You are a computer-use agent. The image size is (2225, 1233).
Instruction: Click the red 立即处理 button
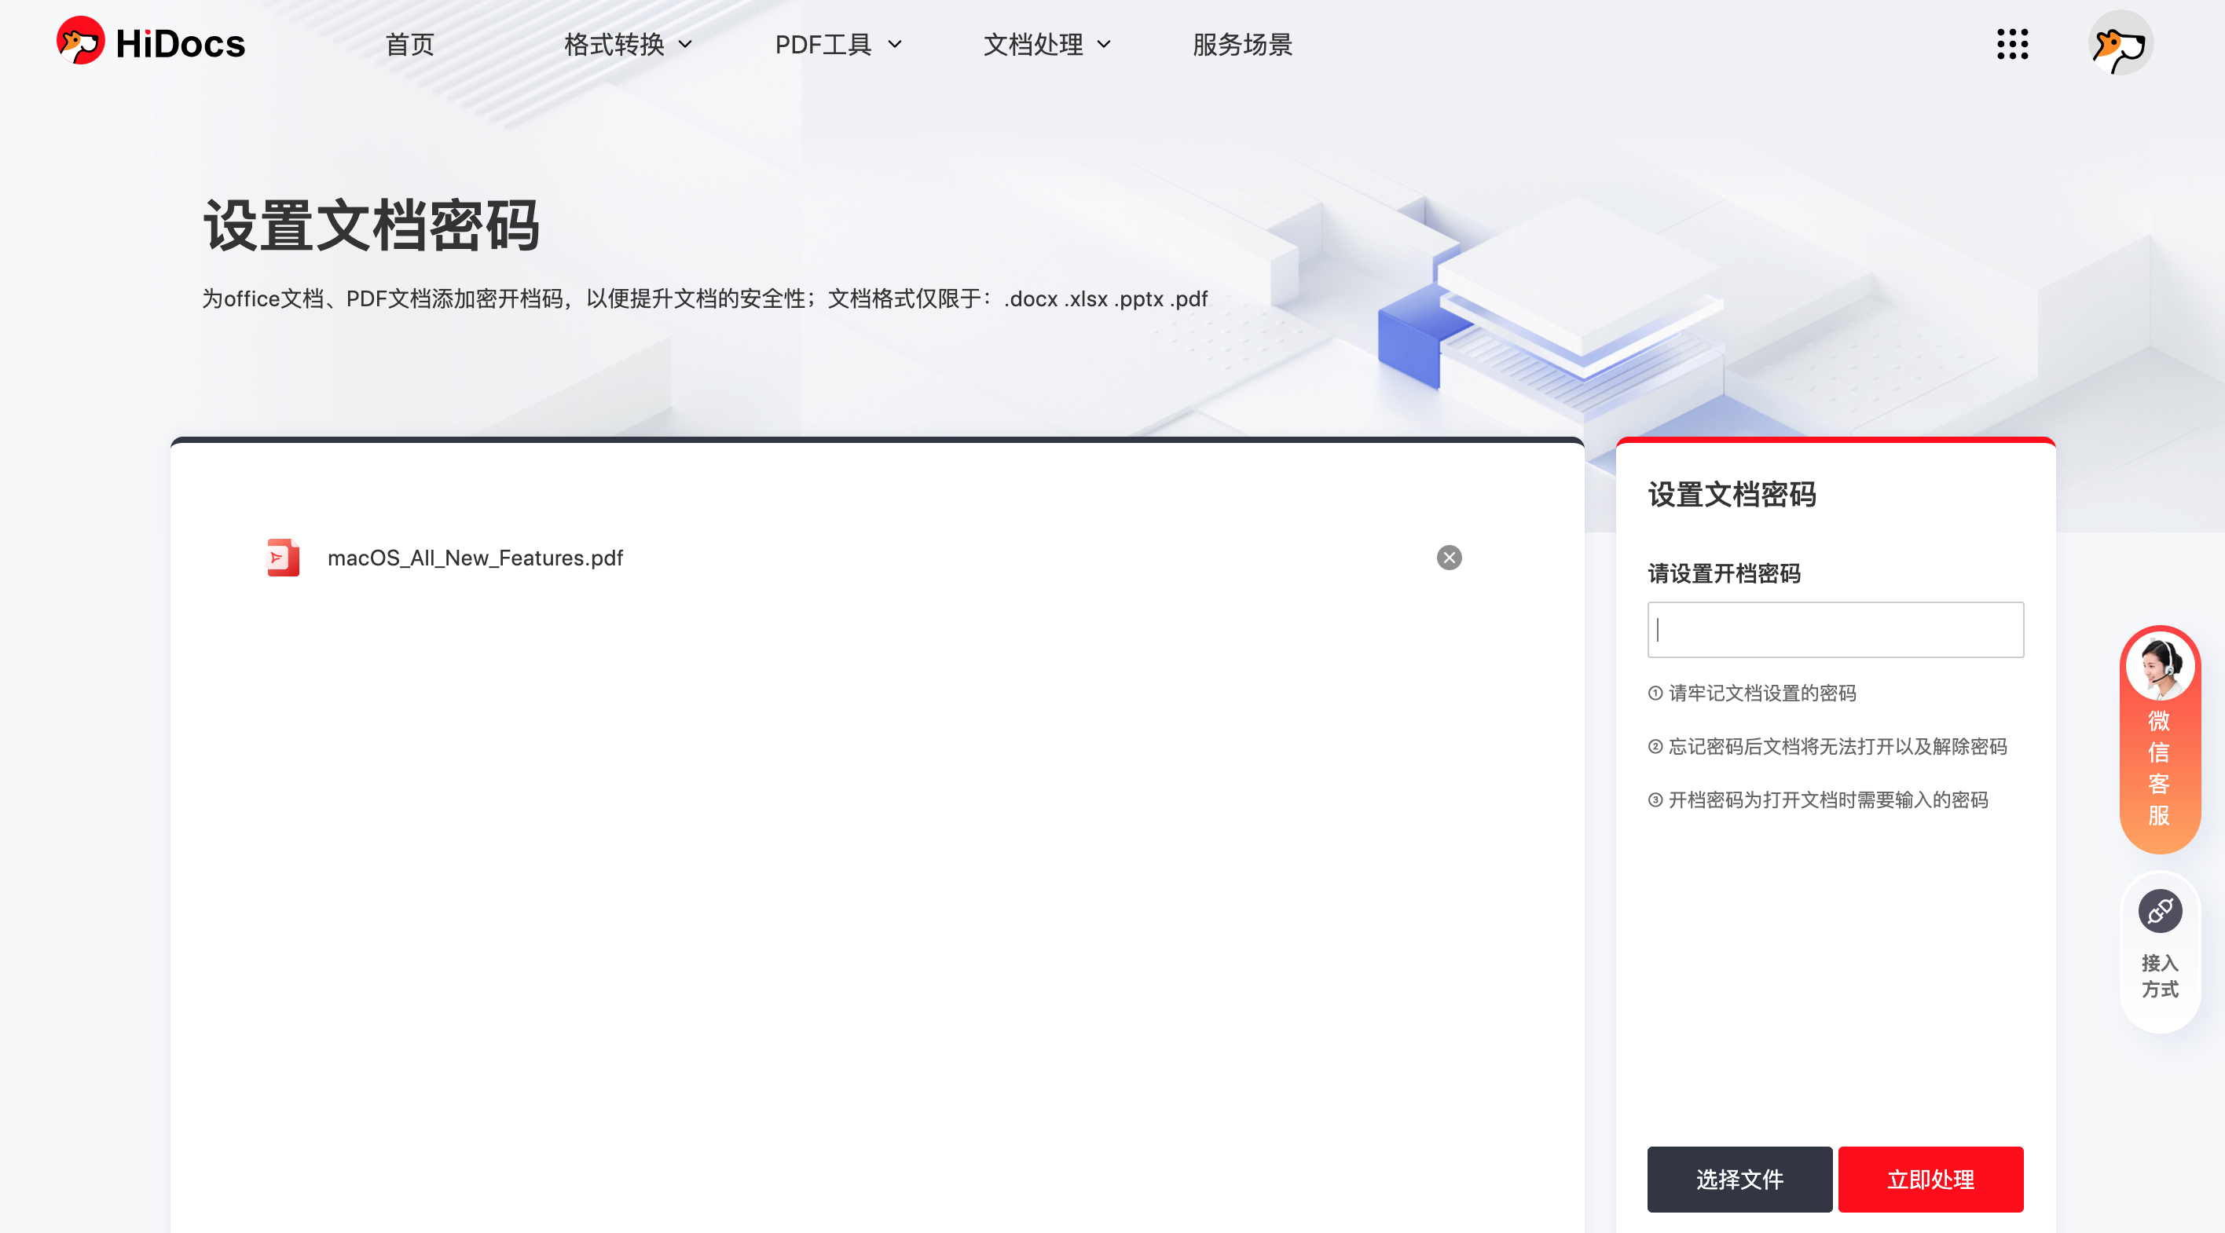tap(1930, 1180)
